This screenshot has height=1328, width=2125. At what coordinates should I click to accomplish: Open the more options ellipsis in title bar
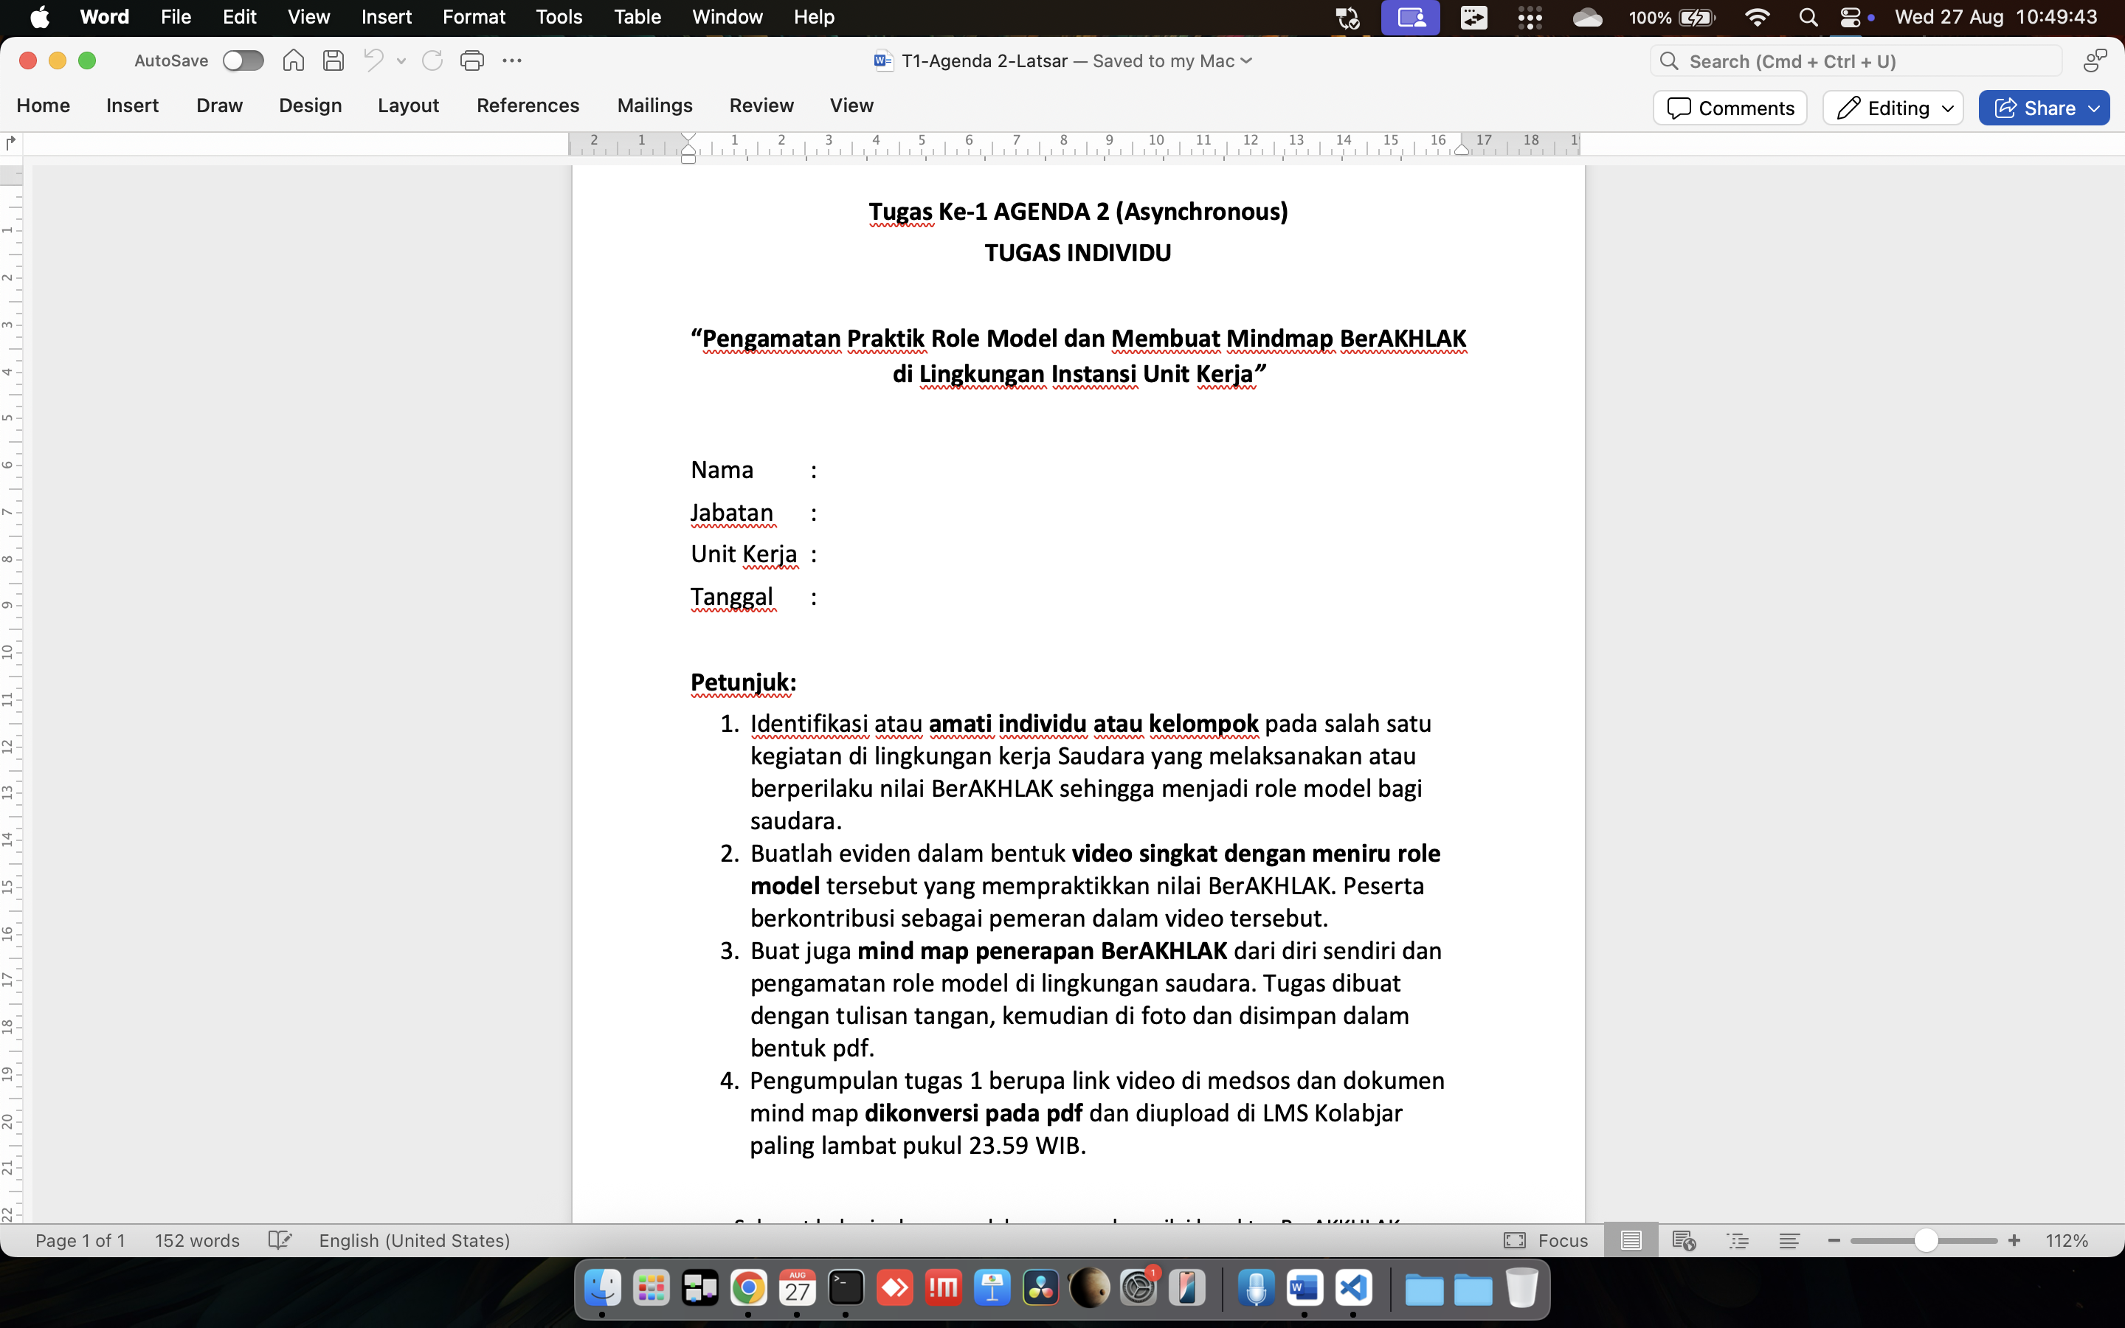[512, 60]
